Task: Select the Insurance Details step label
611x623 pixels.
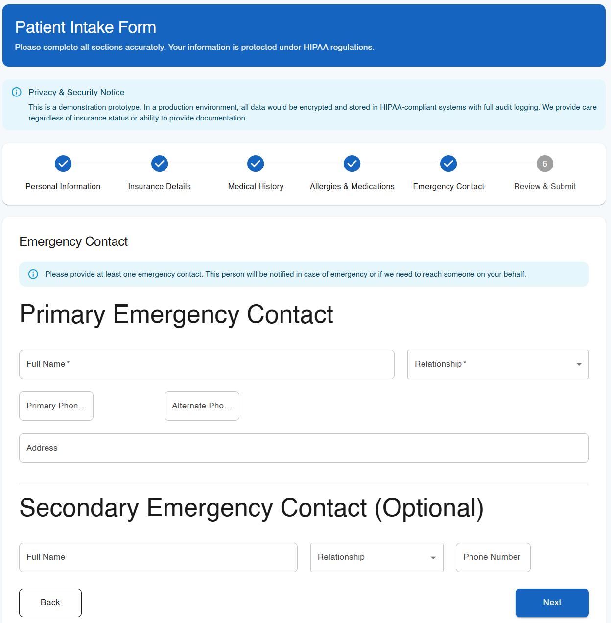Action: click(160, 186)
